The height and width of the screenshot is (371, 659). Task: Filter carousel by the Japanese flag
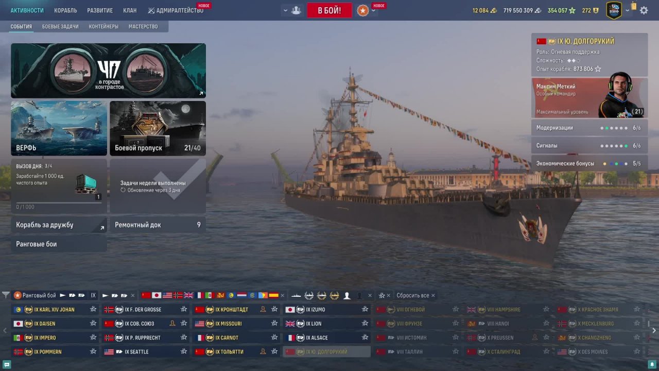coord(157,295)
